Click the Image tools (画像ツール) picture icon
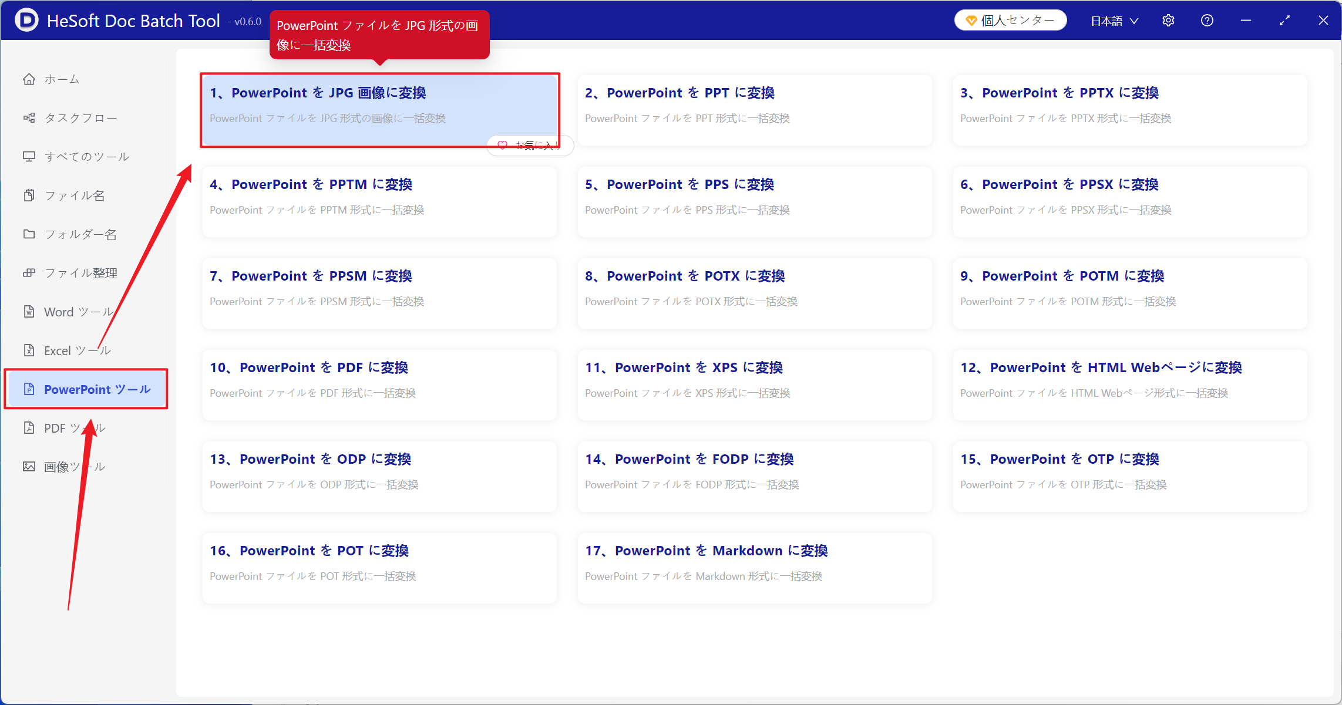The width and height of the screenshot is (1342, 705). click(29, 467)
